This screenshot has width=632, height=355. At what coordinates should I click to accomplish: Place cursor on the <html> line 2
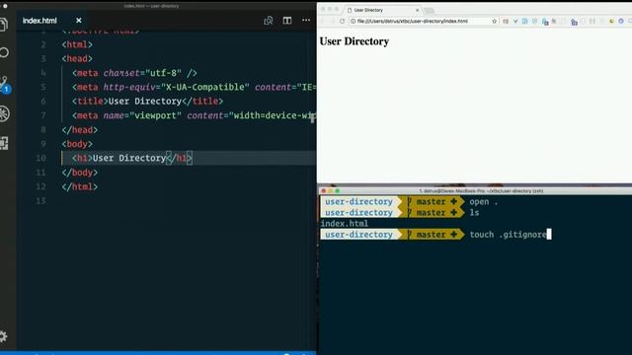point(77,44)
